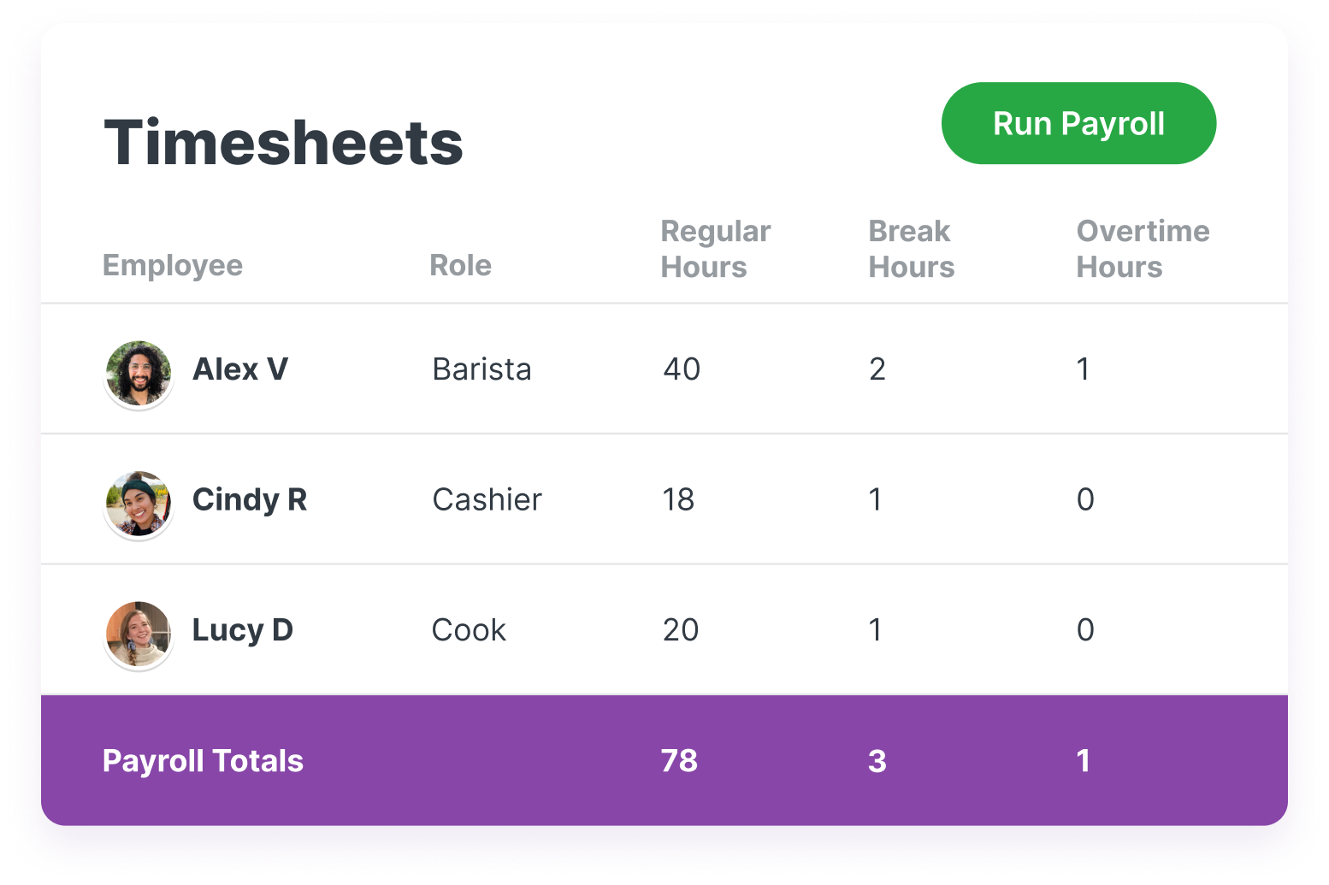The width and height of the screenshot is (1329, 885).
Task: Select the Alex V employee name
Action: coord(240,369)
